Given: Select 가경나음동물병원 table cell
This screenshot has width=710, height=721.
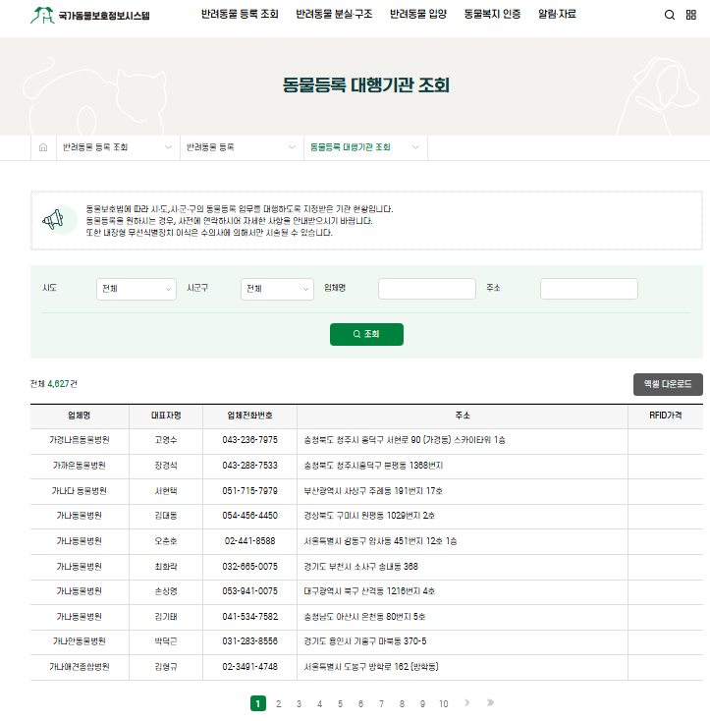Looking at the screenshot, I should point(80,440).
